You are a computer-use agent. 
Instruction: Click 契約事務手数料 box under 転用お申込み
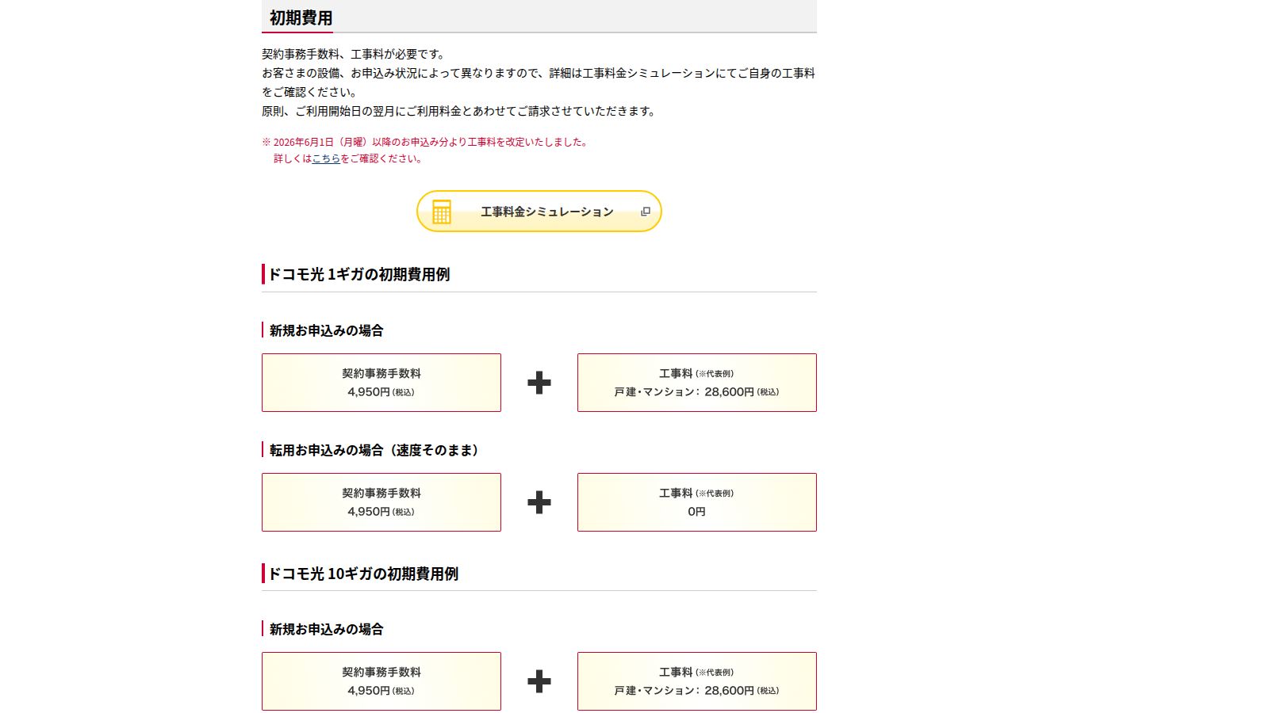click(381, 502)
